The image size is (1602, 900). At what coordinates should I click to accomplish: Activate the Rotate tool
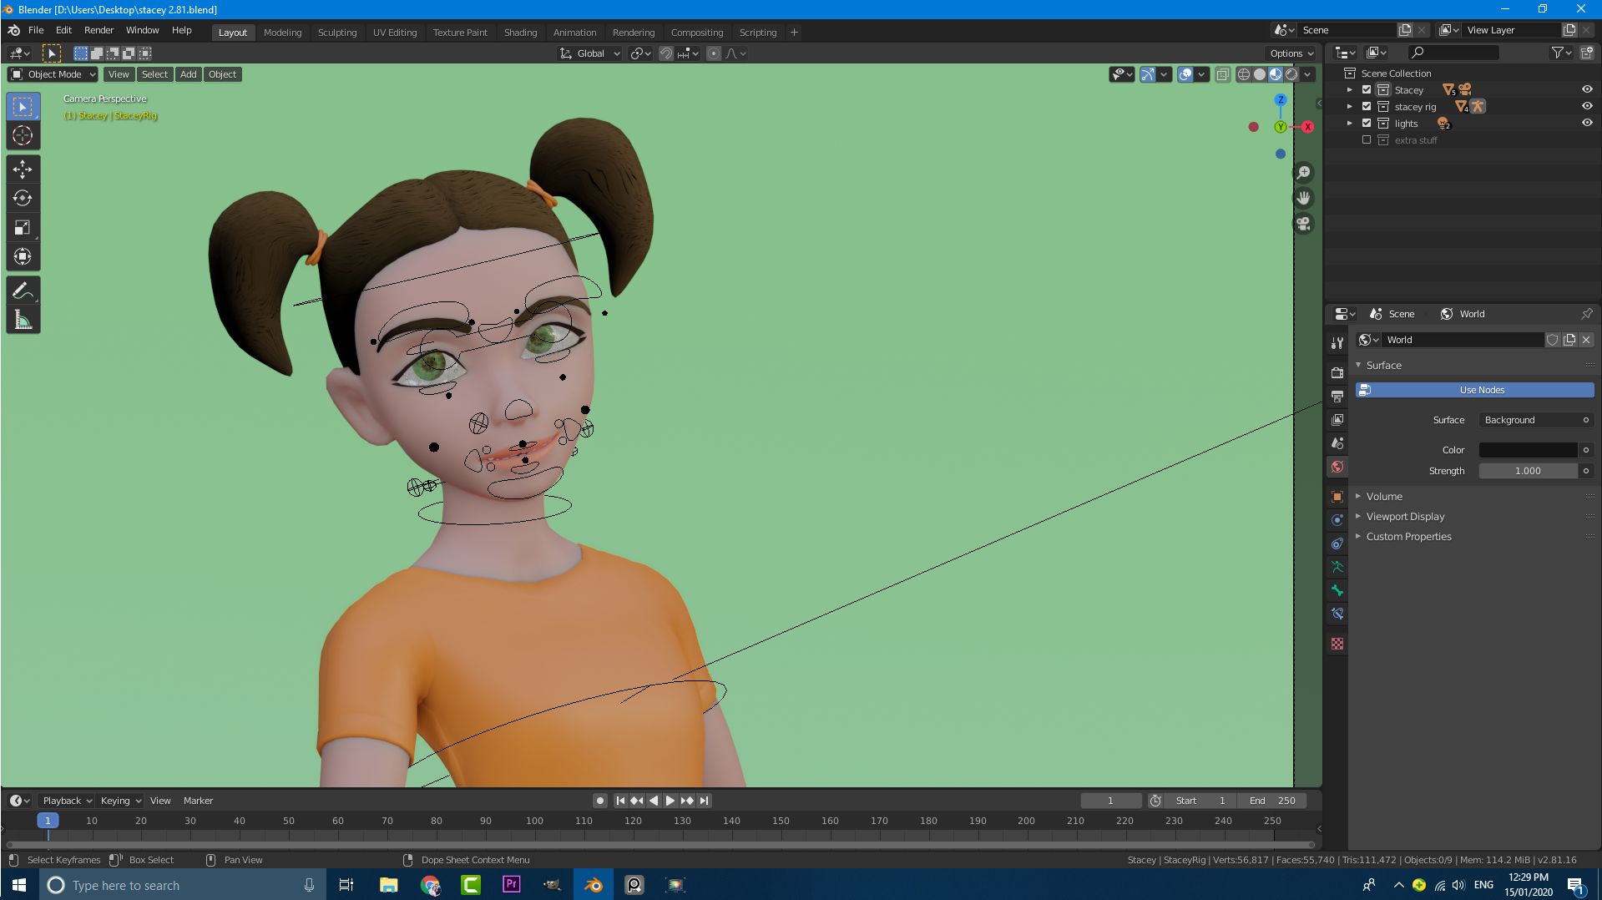pos(23,198)
